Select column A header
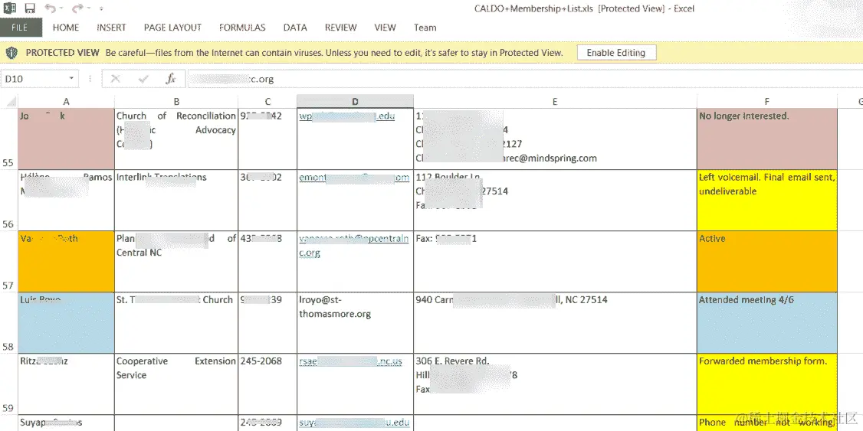Image resolution: width=863 pixels, height=431 pixels. tap(66, 101)
